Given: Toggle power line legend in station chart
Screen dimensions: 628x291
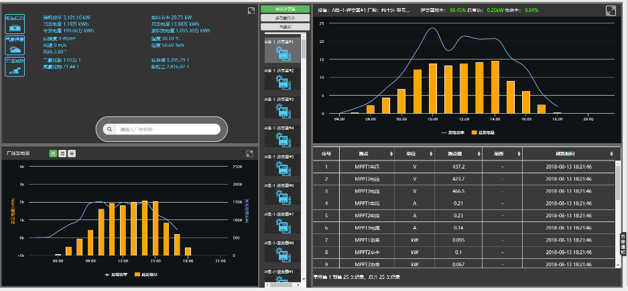Looking at the screenshot, I should point(116,275).
